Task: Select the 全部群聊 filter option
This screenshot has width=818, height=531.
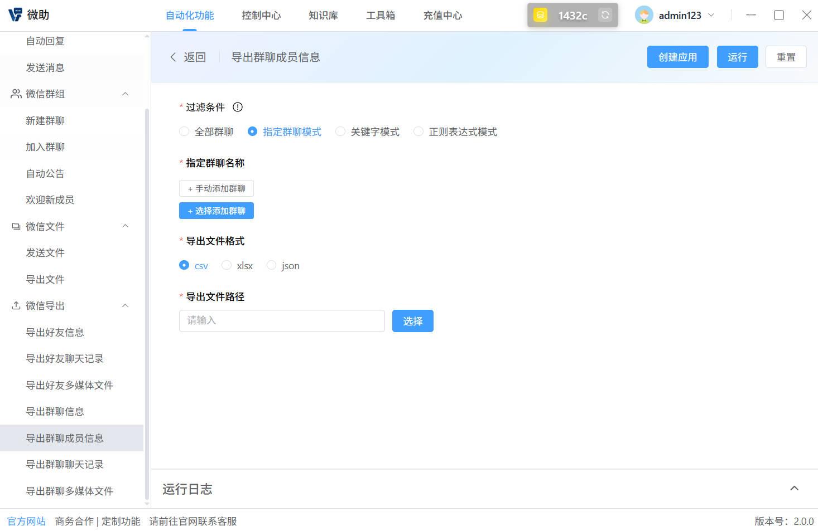Action: [184, 131]
